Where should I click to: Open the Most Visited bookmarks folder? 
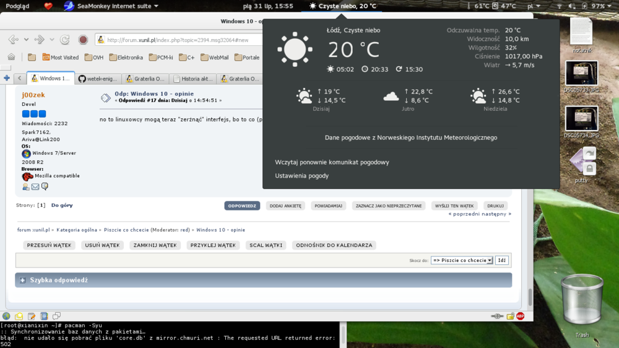[61, 57]
